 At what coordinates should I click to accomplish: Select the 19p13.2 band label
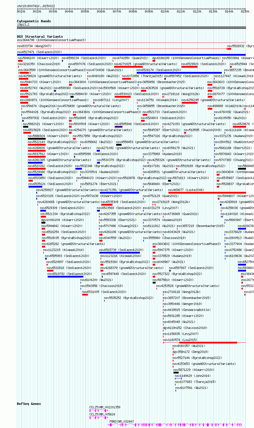coord(23,25)
